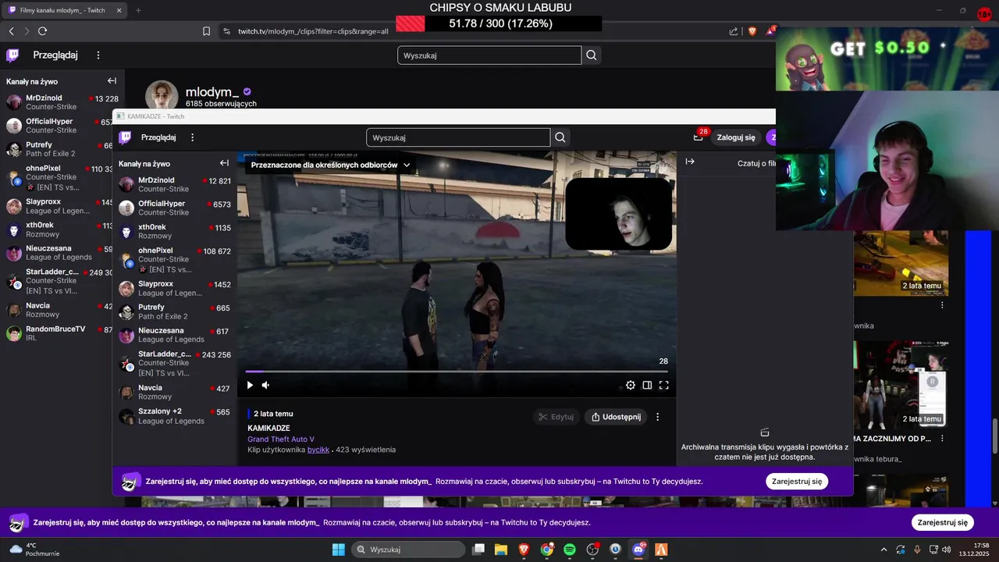Open site settings icon in the address bar

coord(226,31)
